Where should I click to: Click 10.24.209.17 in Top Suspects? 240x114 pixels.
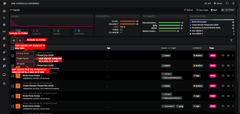pyautogui.click(x=114, y=24)
